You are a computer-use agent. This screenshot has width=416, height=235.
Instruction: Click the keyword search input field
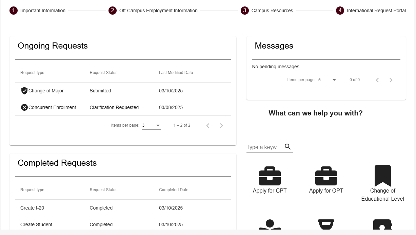tap(264, 147)
